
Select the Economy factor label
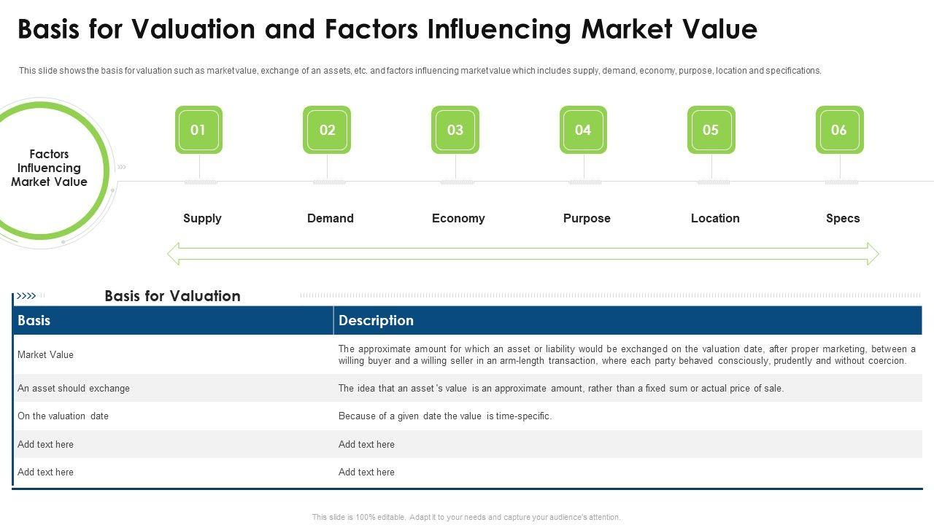[x=458, y=218]
